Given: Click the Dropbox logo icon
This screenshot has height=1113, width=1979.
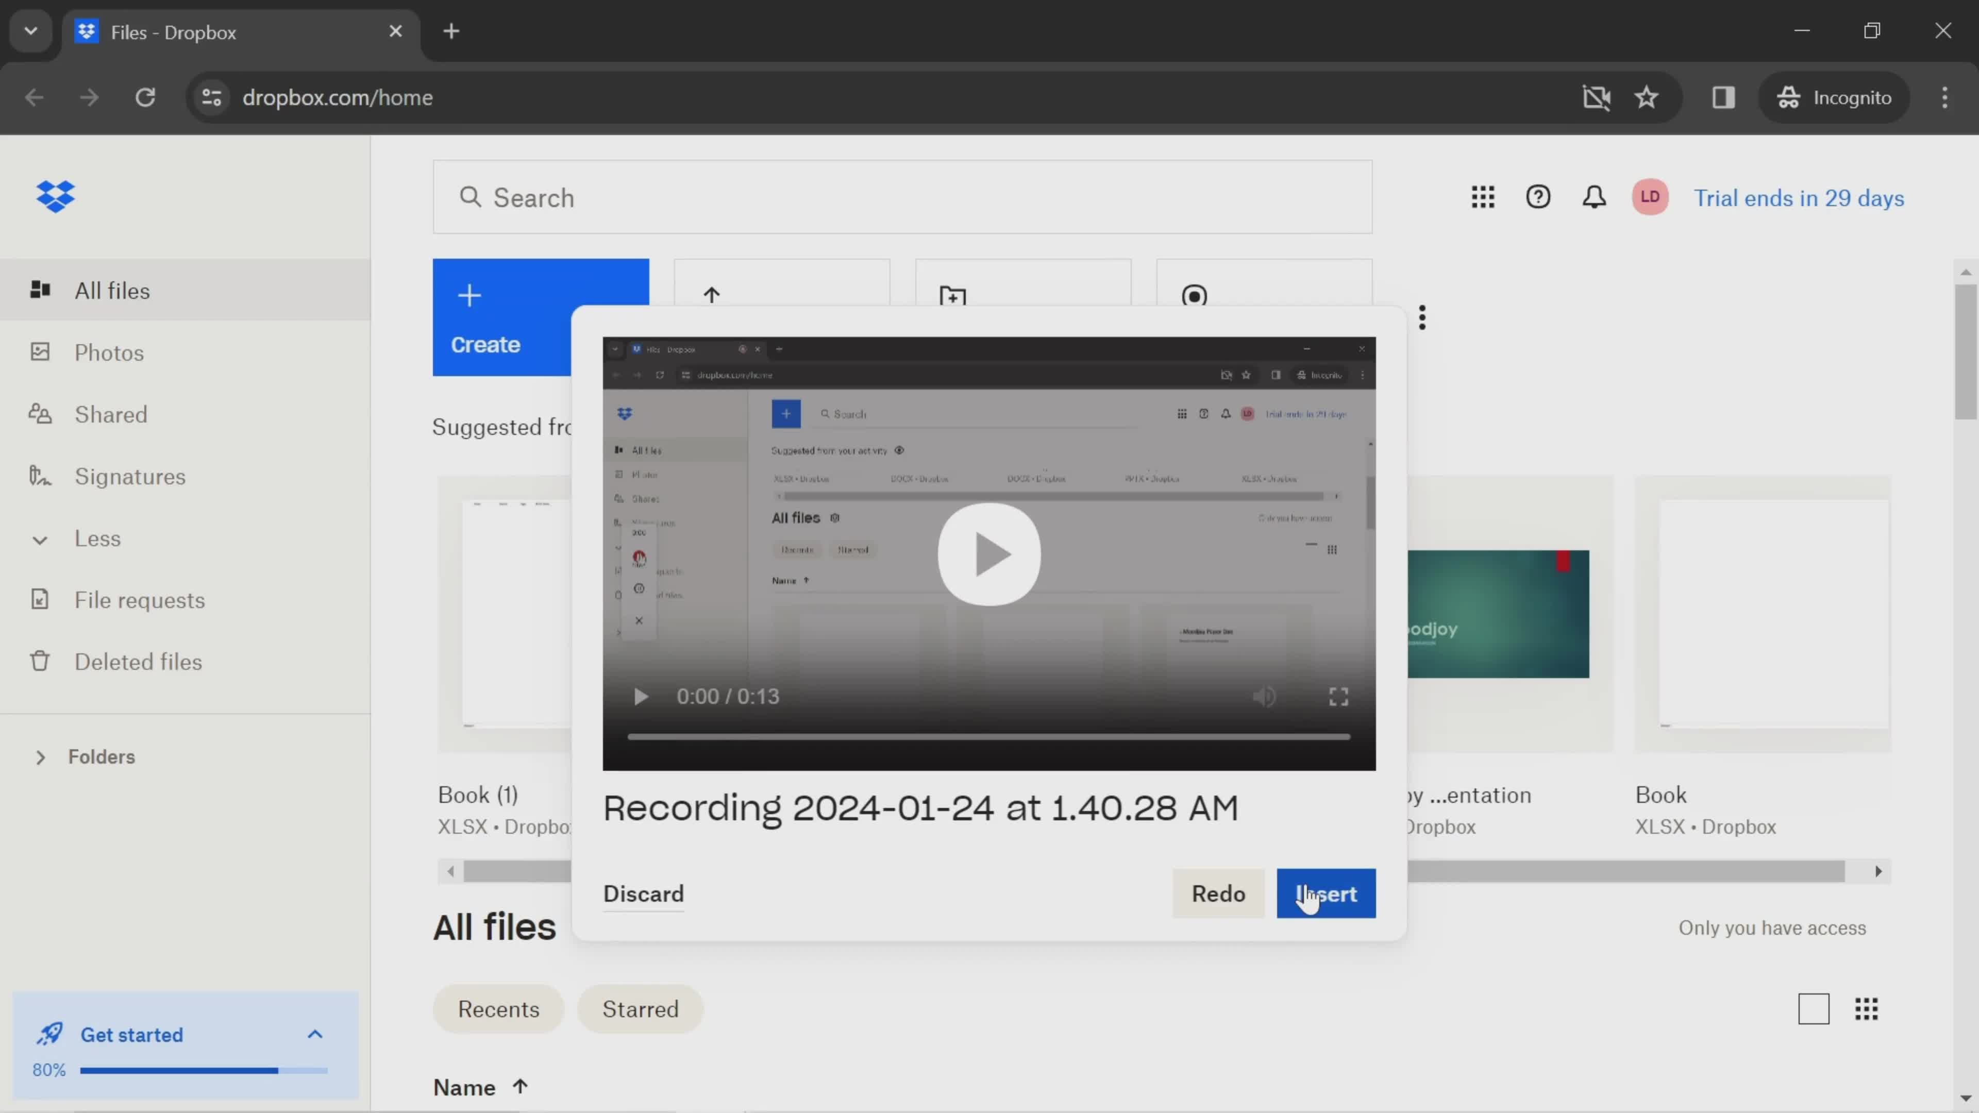Looking at the screenshot, I should (x=54, y=197).
